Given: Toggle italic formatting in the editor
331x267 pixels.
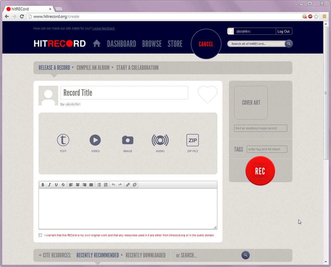Looking at the screenshot, I should (50, 185).
